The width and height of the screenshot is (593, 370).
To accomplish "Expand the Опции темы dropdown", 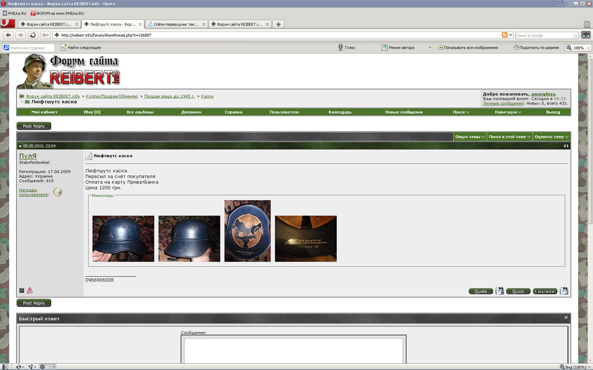I will 470,137.
